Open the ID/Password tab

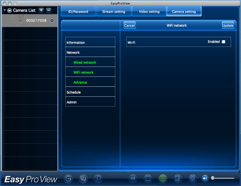tap(78, 11)
